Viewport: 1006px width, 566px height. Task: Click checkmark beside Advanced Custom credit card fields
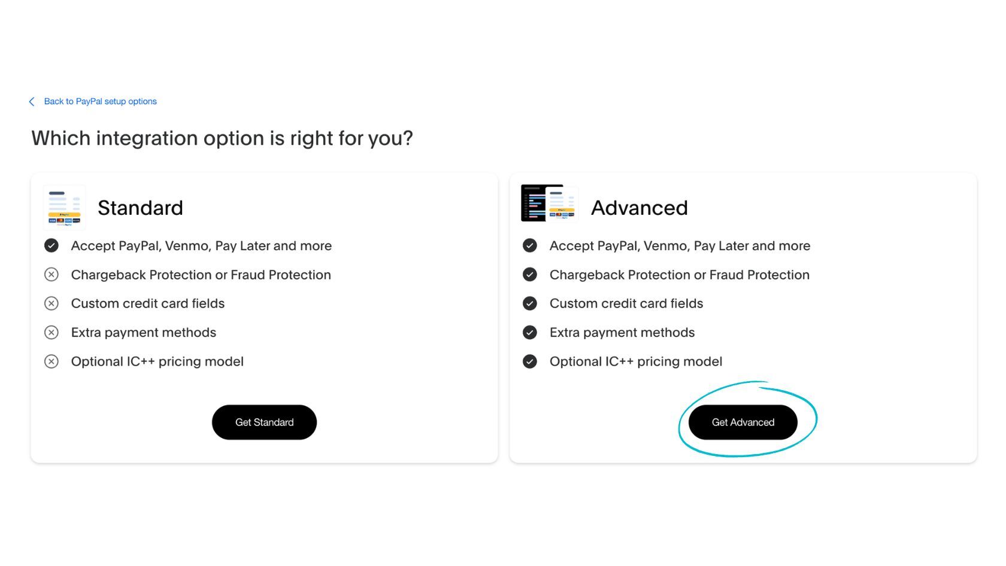click(x=530, y=303)
